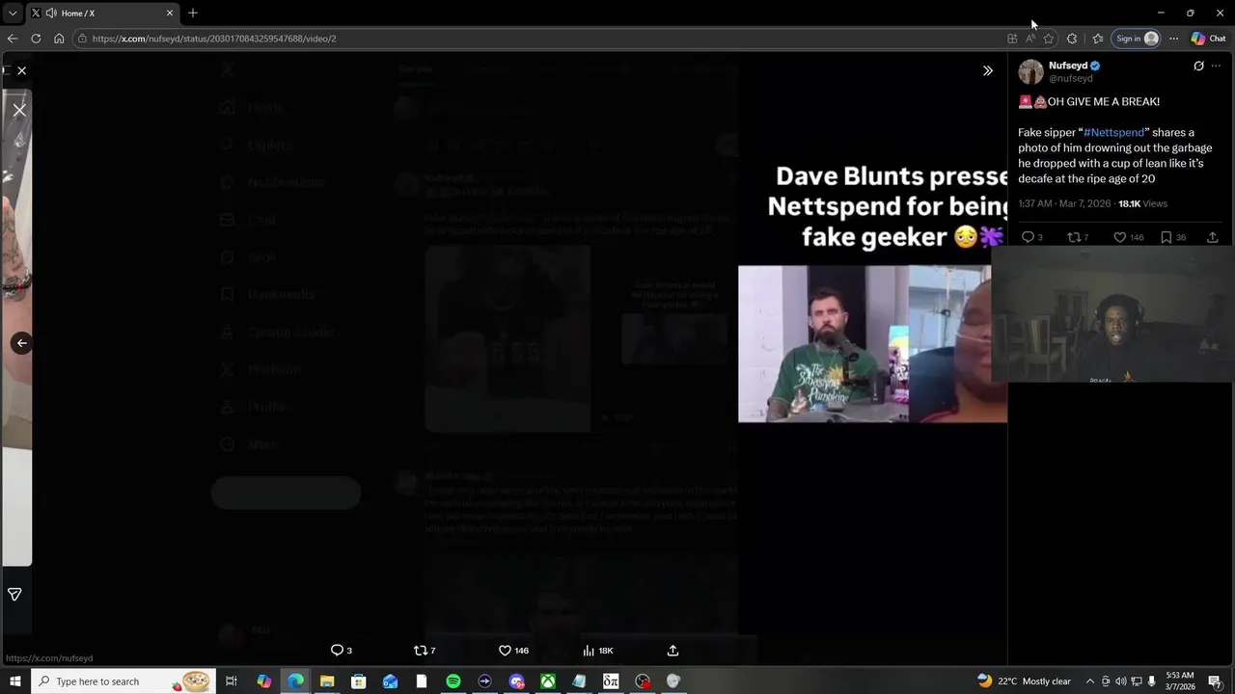Image resolution: width=1235 pixels, height=694 pixels.
Task: Repost icon under the media viewer
Action: point(420,651)
